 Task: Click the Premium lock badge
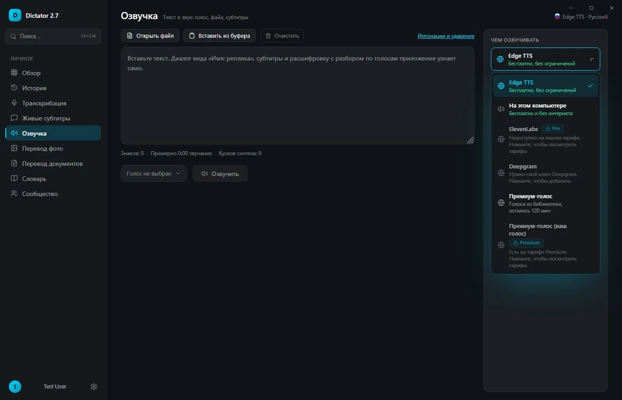click(526, 243)
